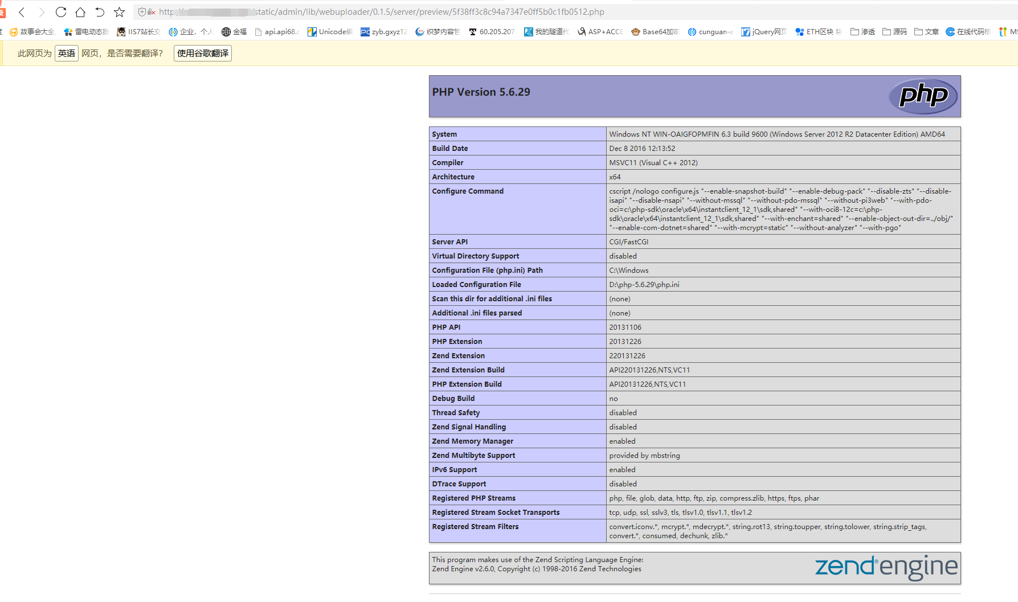The image size is (1018, 602).
Task: Click the Debug Build value no
Action: 614,399
